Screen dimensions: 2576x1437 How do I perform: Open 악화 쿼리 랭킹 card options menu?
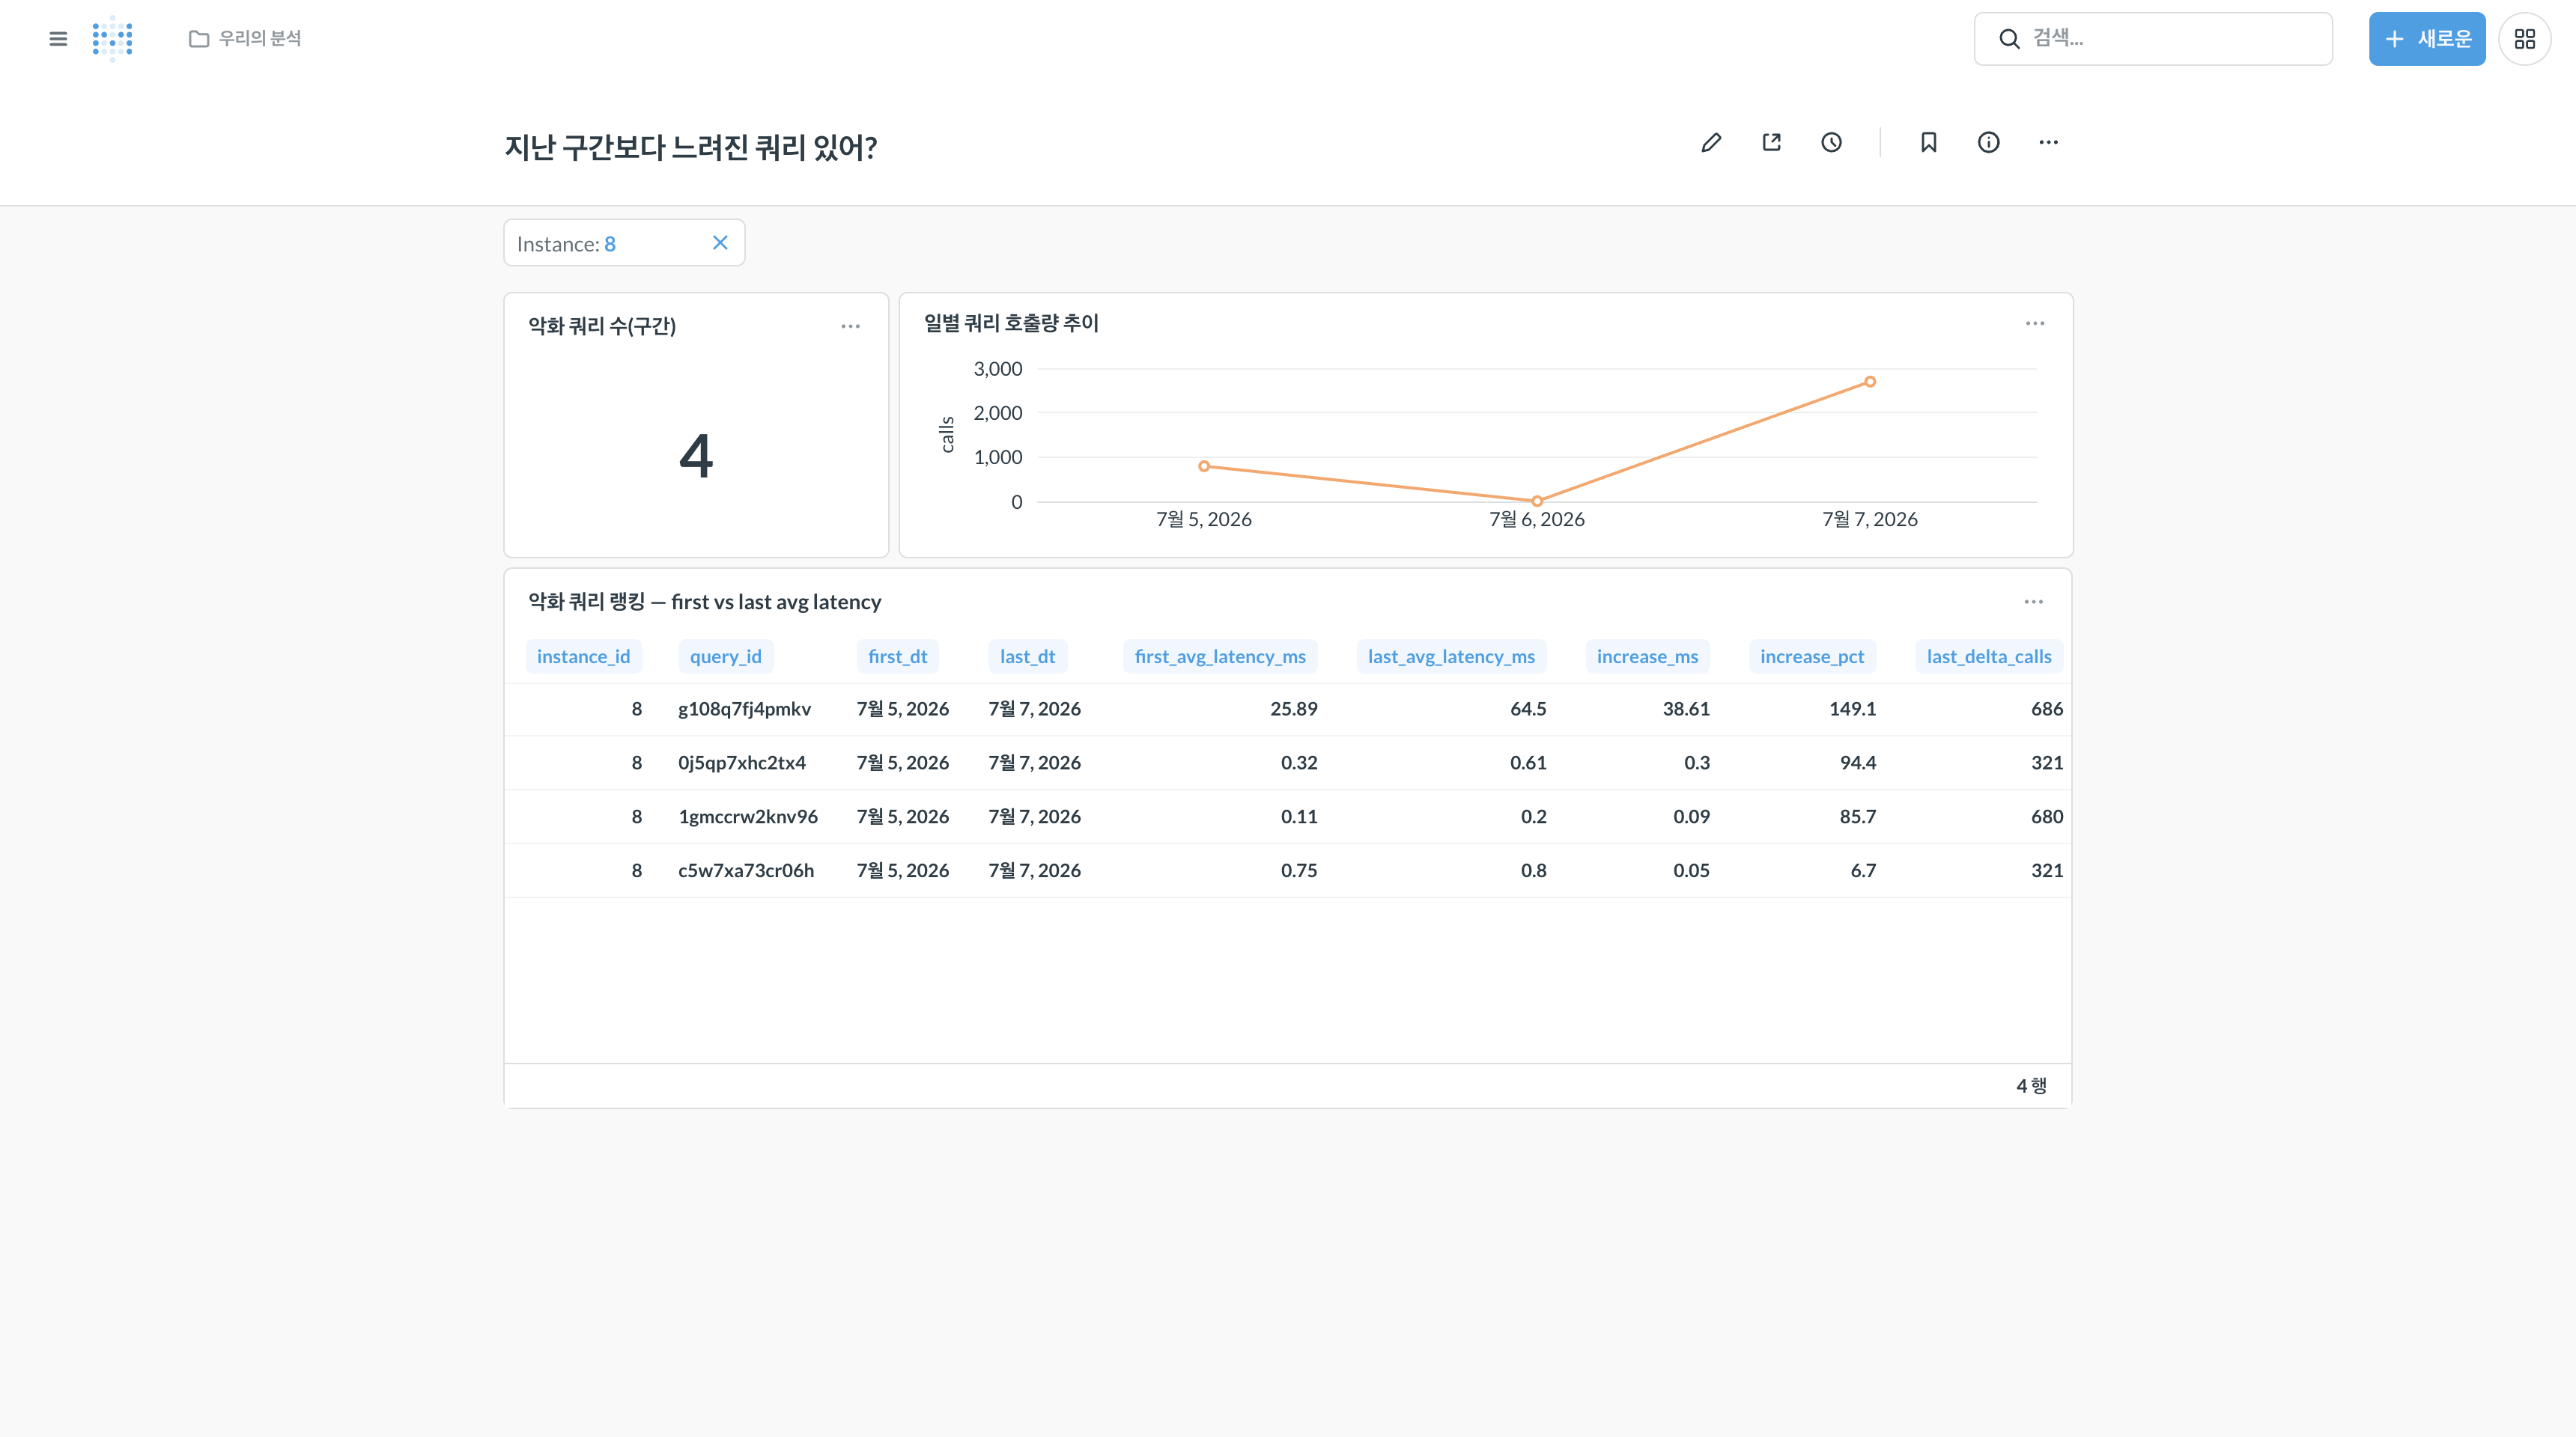(2033, 602)
